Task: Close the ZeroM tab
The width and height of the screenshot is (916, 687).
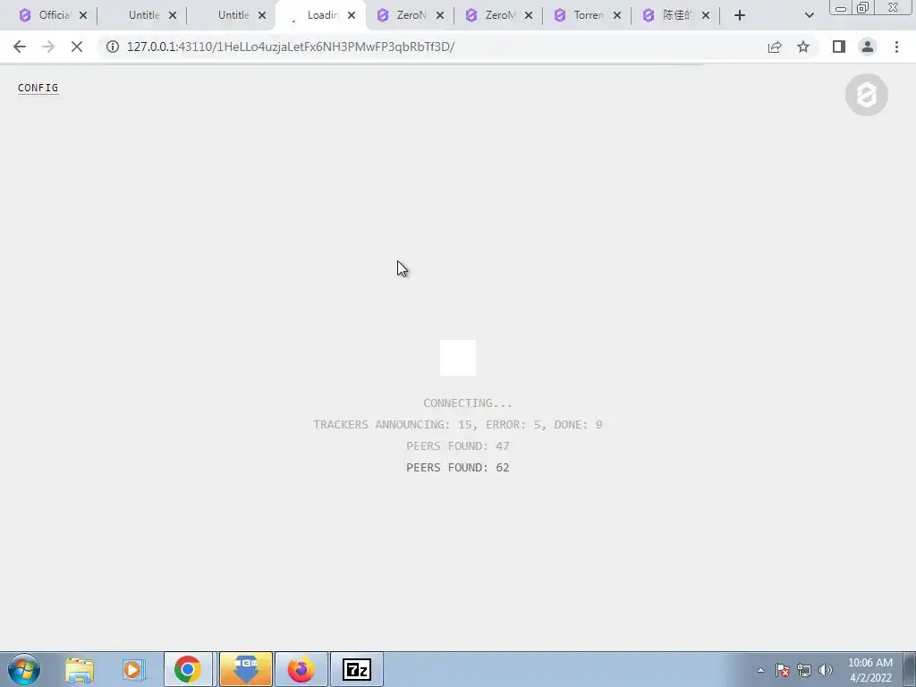Action: pyautogui.click(x=529, y=15)
